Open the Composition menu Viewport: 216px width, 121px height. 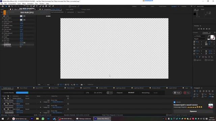(x=12, y=4)
